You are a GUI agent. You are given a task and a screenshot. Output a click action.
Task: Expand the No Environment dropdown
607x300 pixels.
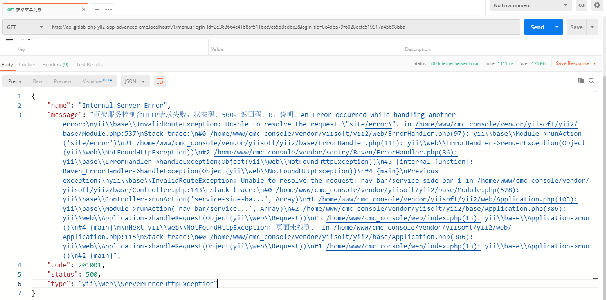pos(530,5)
